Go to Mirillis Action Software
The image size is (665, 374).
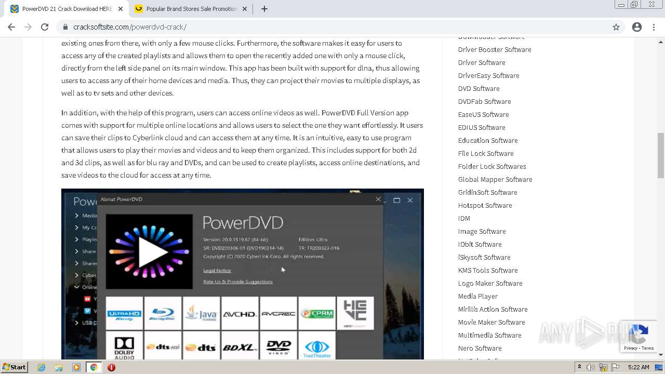point(493,309)
